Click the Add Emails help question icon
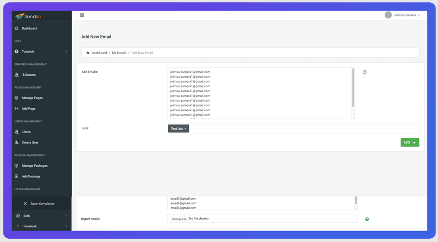 [365, 72]
